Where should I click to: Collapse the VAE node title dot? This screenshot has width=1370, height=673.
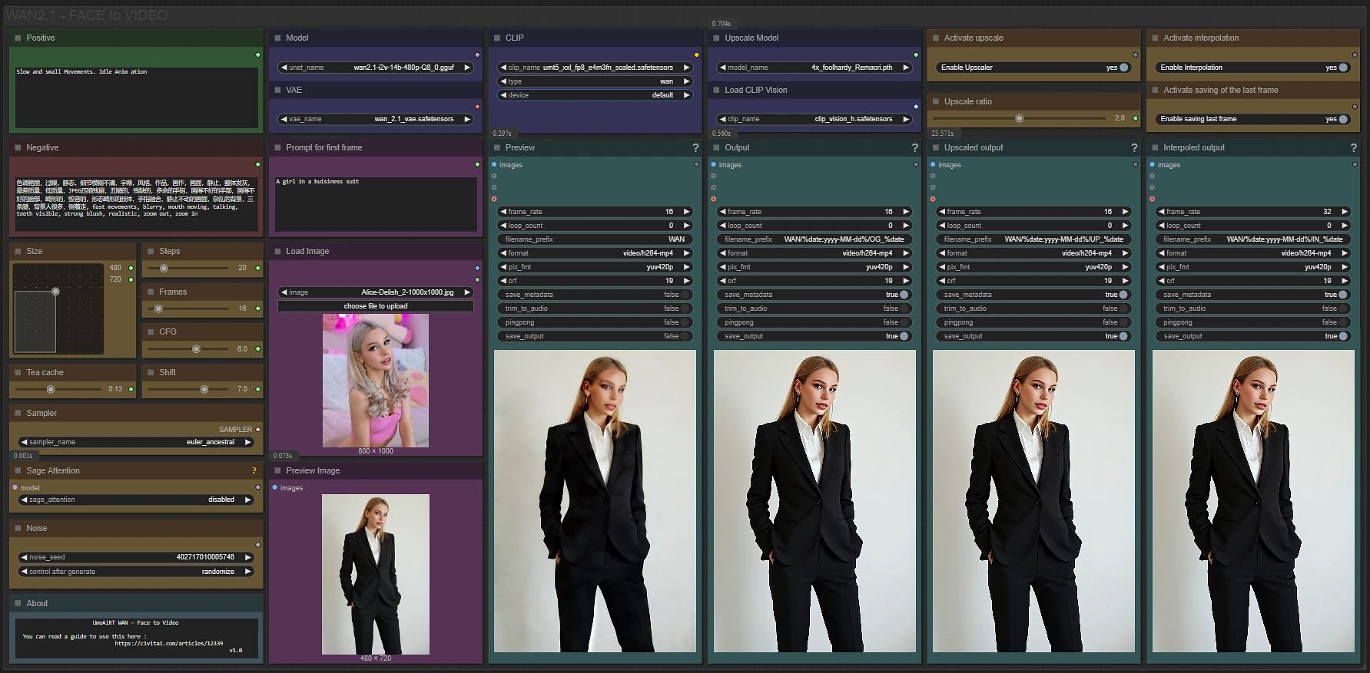pyautogui.click(x=278, y=90)
